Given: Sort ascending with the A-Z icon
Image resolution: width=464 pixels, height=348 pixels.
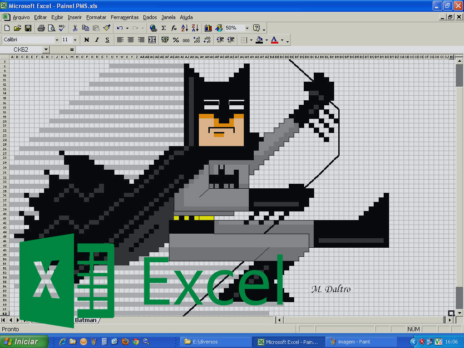Looking at the screenshot, I should point(184,28).
